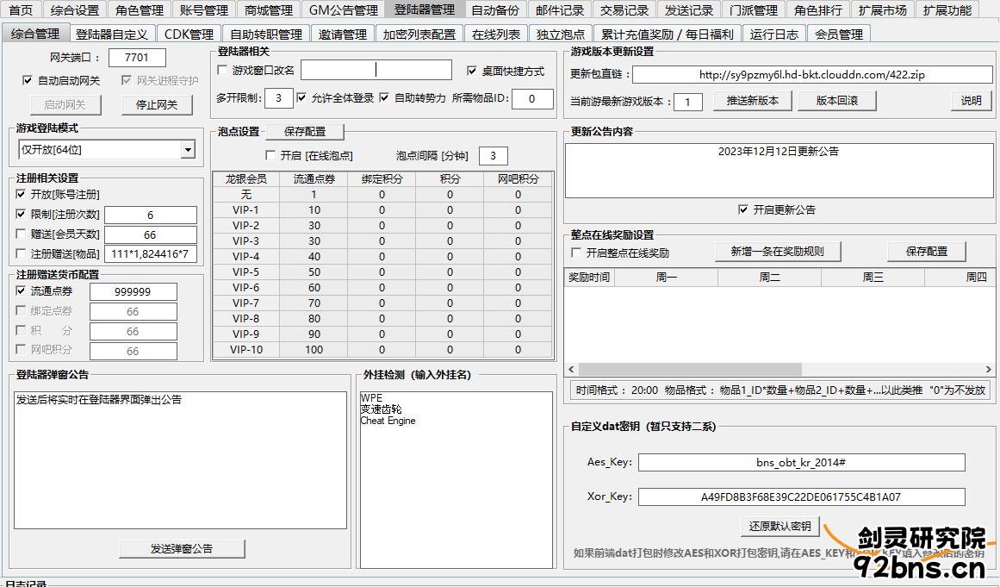1000x587 pixels.
Task: Enable 赠送[会员天数] checkbox
Action: (21, 234)
